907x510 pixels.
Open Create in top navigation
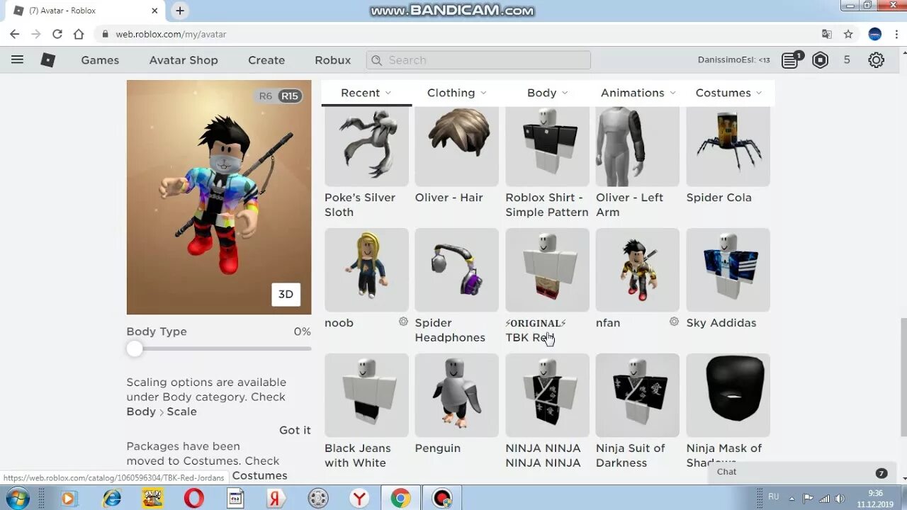tap(266, 60)
